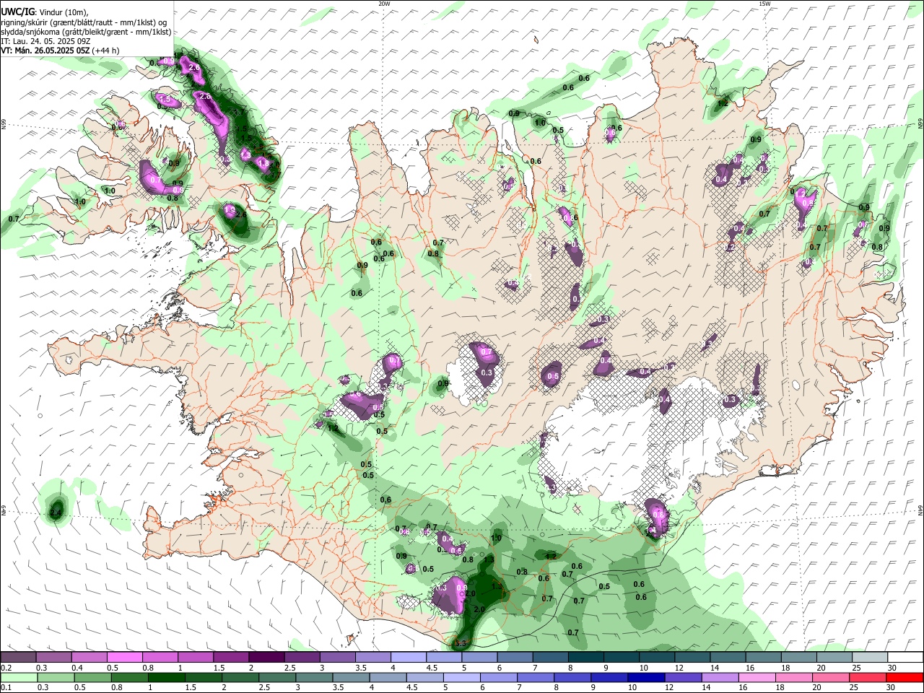Viewport: 924px width, 693px height.
Task: Click the 1.5 swatch in the snow scale
Action: (231, 658)
